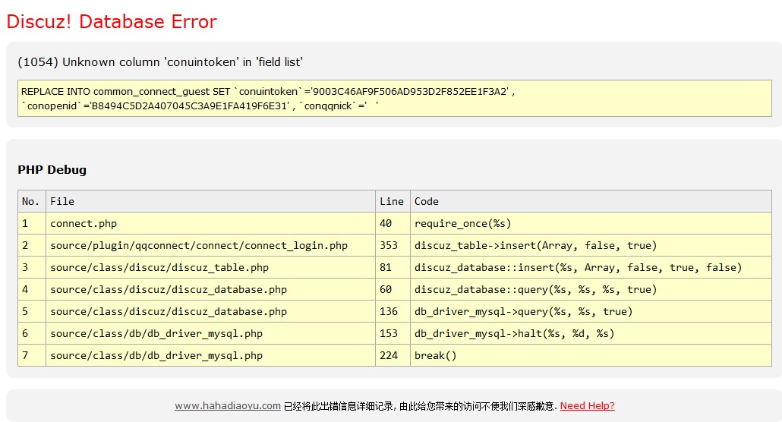This screenshot has width=782, height=422.
Task: Select the db_driver_mysql->halt code cell
Action: pyautogui.click(x=591, y=333)
